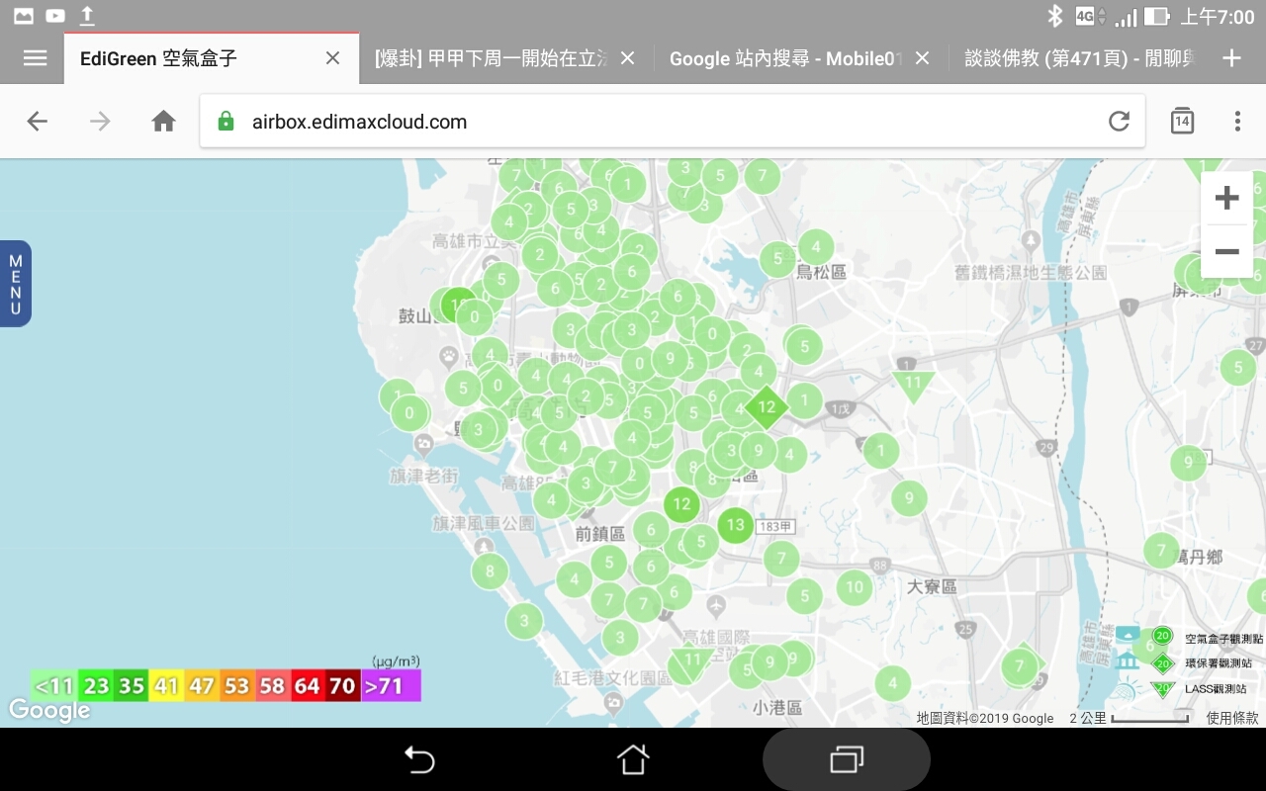Open the upload notification in status bar
Image resolution: width=1266 pixels, height=791 pixels.
[87, 16]
